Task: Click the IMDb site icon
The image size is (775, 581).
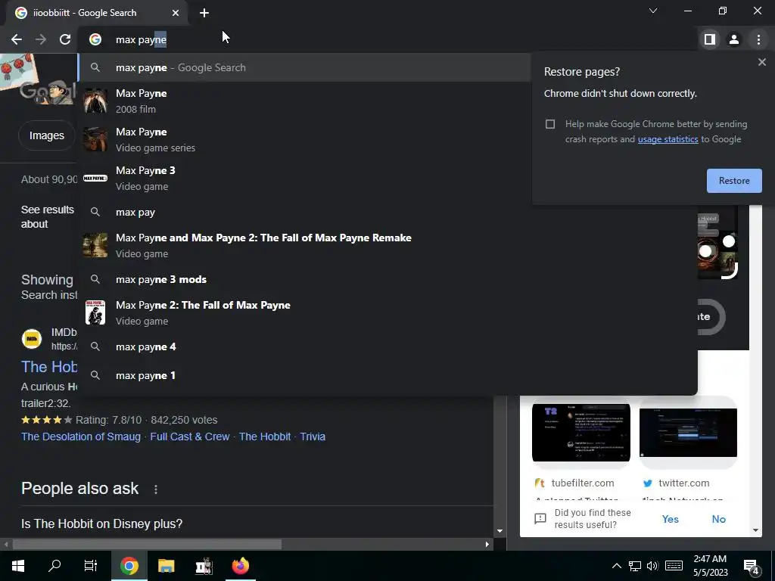Action: 32,339
